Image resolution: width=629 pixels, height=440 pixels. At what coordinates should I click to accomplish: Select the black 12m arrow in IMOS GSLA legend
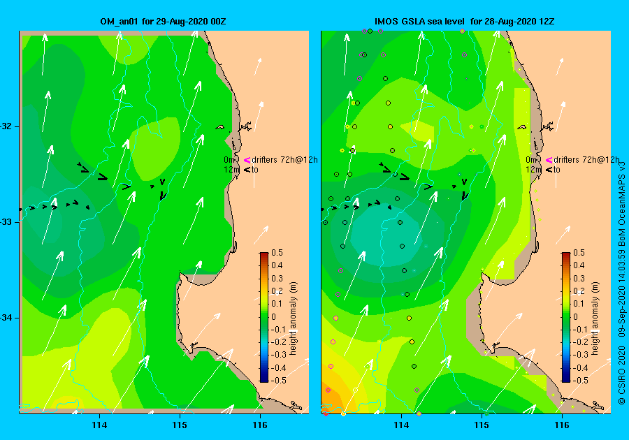[549, 170]
